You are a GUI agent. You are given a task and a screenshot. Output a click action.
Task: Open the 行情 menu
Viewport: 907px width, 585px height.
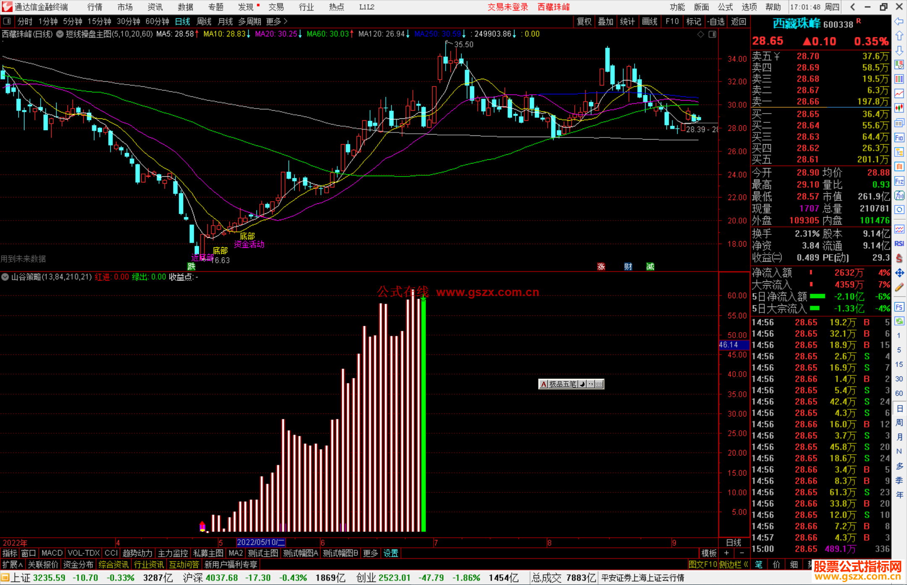coord(95,7)
